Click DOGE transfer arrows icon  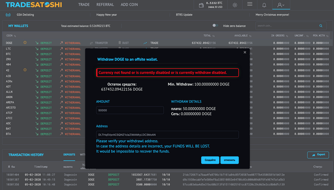coord(91,43)
